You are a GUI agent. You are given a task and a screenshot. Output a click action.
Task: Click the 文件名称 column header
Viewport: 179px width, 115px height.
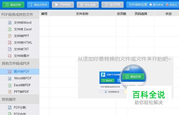coord(82,14)
